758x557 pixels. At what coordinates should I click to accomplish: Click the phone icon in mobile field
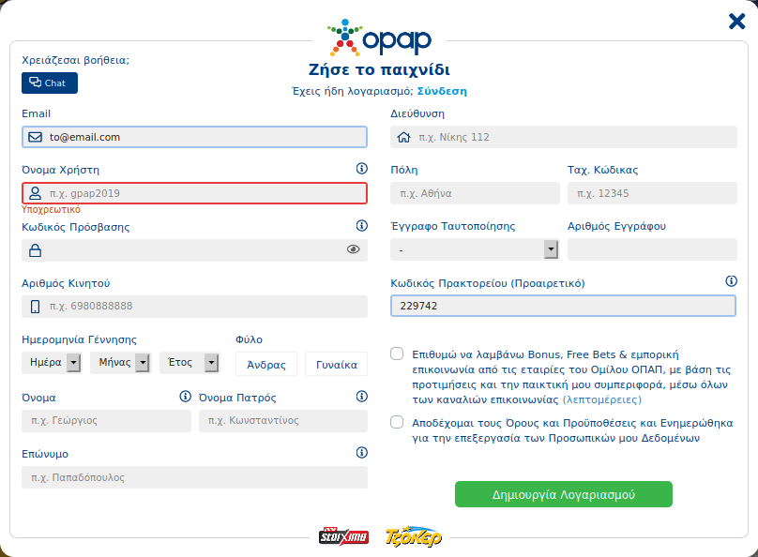coord(36,307)
